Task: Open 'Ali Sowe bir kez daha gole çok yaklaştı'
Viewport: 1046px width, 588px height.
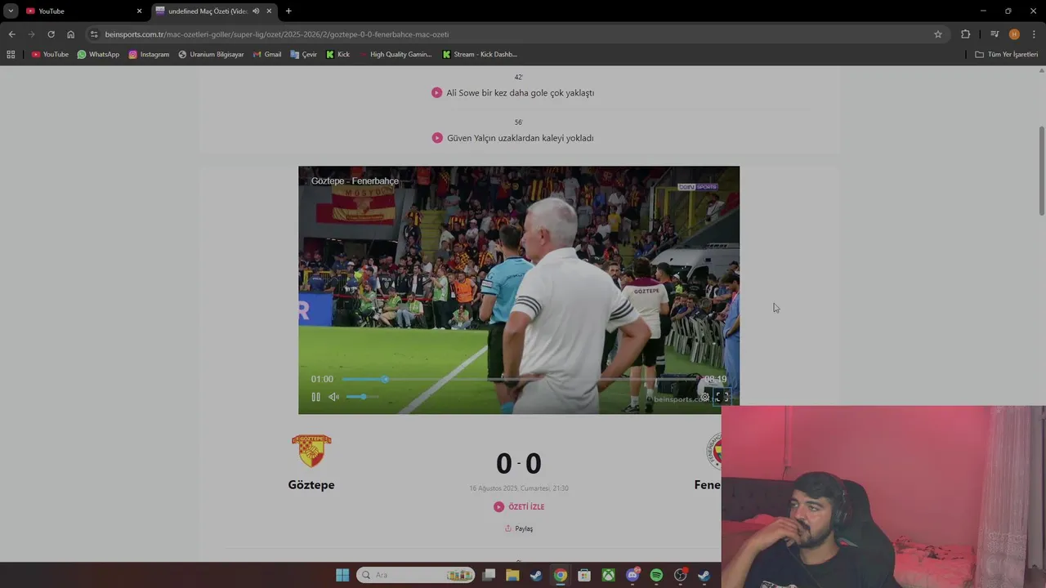Action: (520, 93)
